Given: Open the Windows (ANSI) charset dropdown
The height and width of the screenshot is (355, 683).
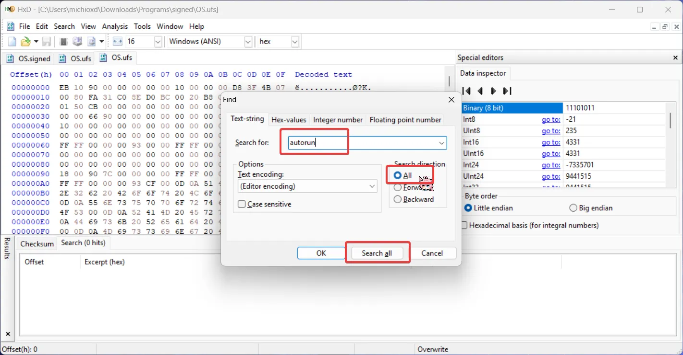Looking at the screenshot, I should click(248, 42).
